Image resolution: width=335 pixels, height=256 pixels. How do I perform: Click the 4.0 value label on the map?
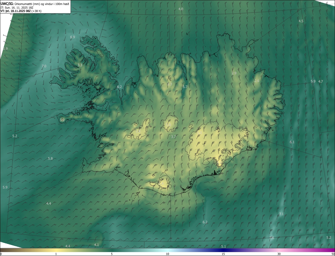click(x=181, y=9)
